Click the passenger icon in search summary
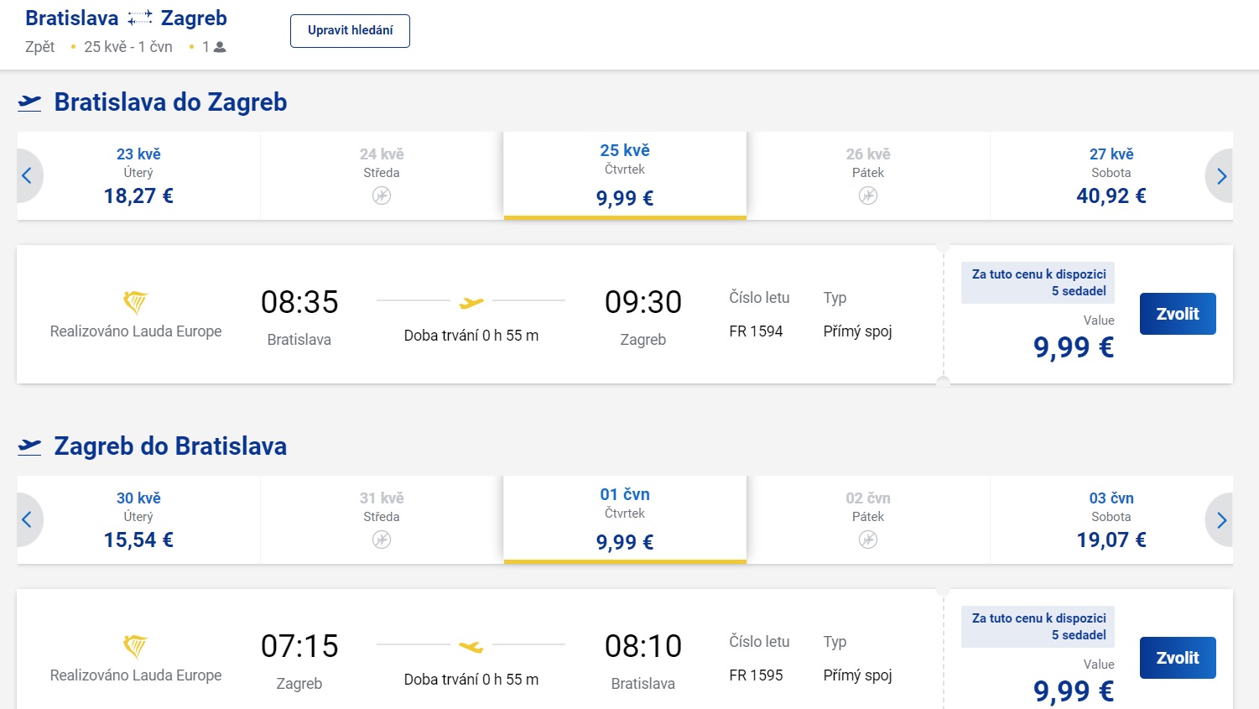The width and height of the screenshot is (1259, 709). [220, 47]
